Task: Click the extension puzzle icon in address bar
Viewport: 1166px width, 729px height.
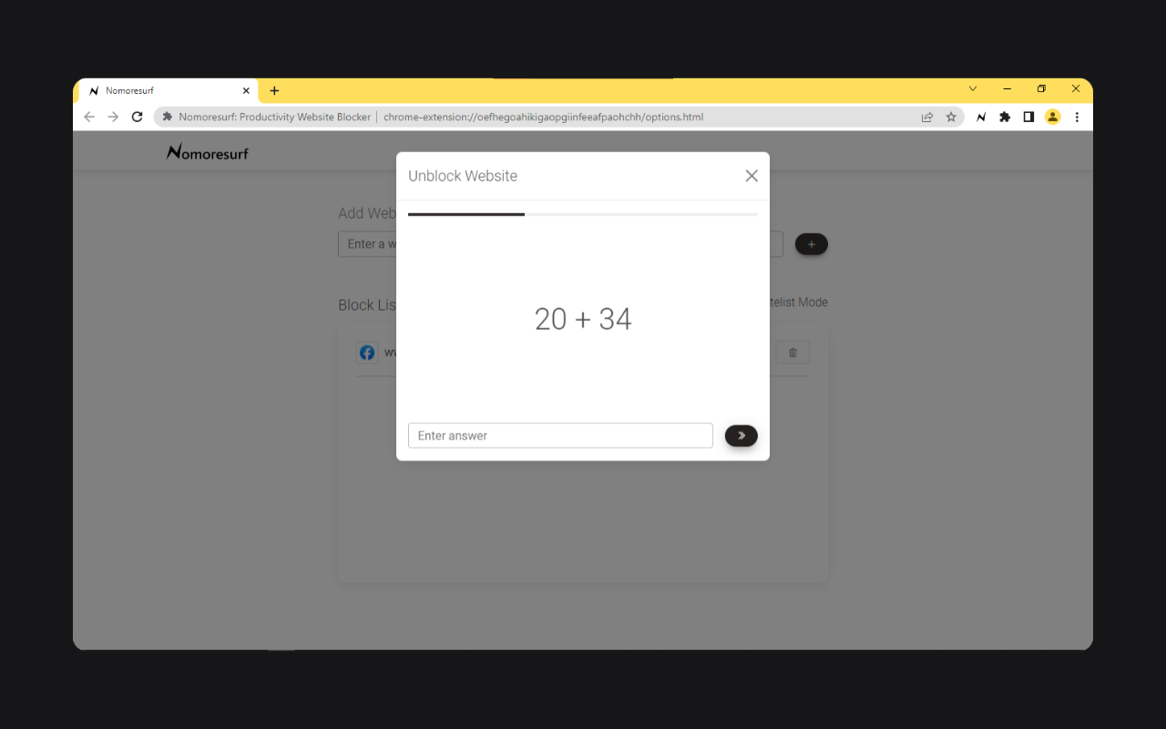Action: (168, 117)
